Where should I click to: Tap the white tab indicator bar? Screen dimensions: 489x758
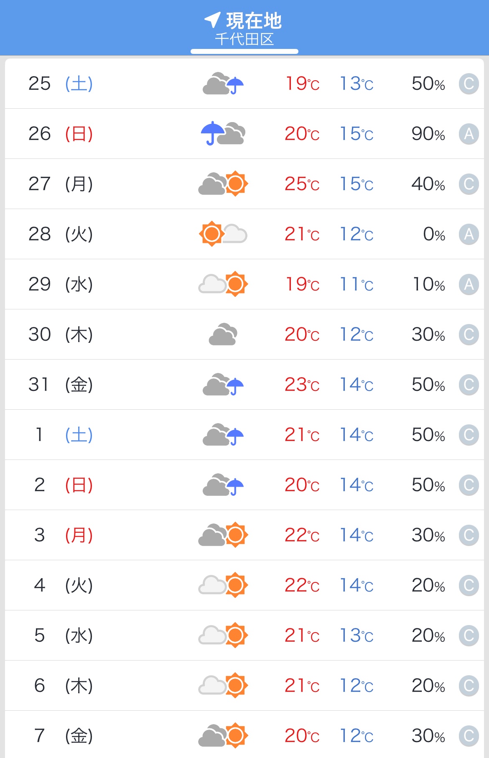coord(244,51)
